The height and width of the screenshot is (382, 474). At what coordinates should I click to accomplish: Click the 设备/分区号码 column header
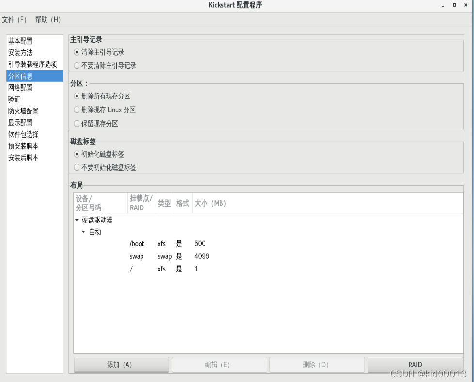[x=101, y=203]
